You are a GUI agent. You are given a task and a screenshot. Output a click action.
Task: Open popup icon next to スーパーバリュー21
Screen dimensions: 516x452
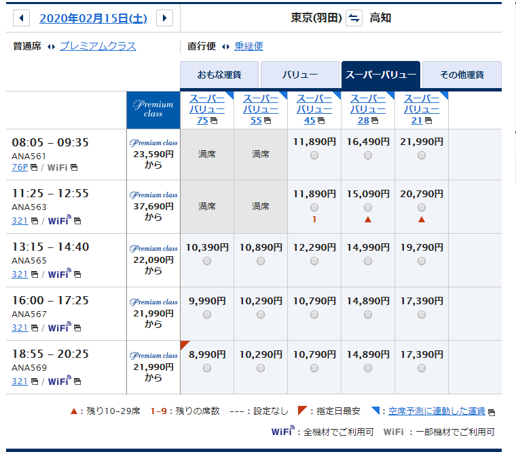pyautogui.click(x=428, y=121)
